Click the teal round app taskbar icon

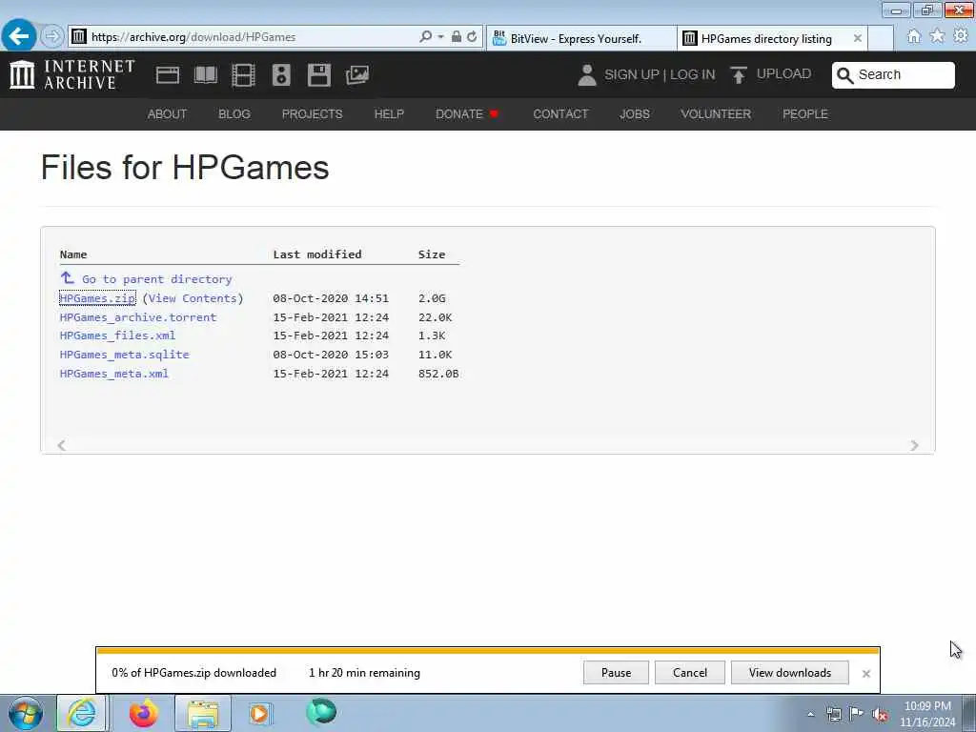321,712
